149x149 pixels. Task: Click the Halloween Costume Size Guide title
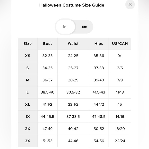(x=72, y=5)
